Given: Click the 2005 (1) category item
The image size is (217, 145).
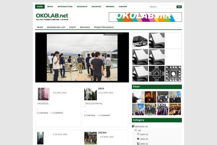Looking at the screenshot, I should pyautogui.click(x=144, y=144).
